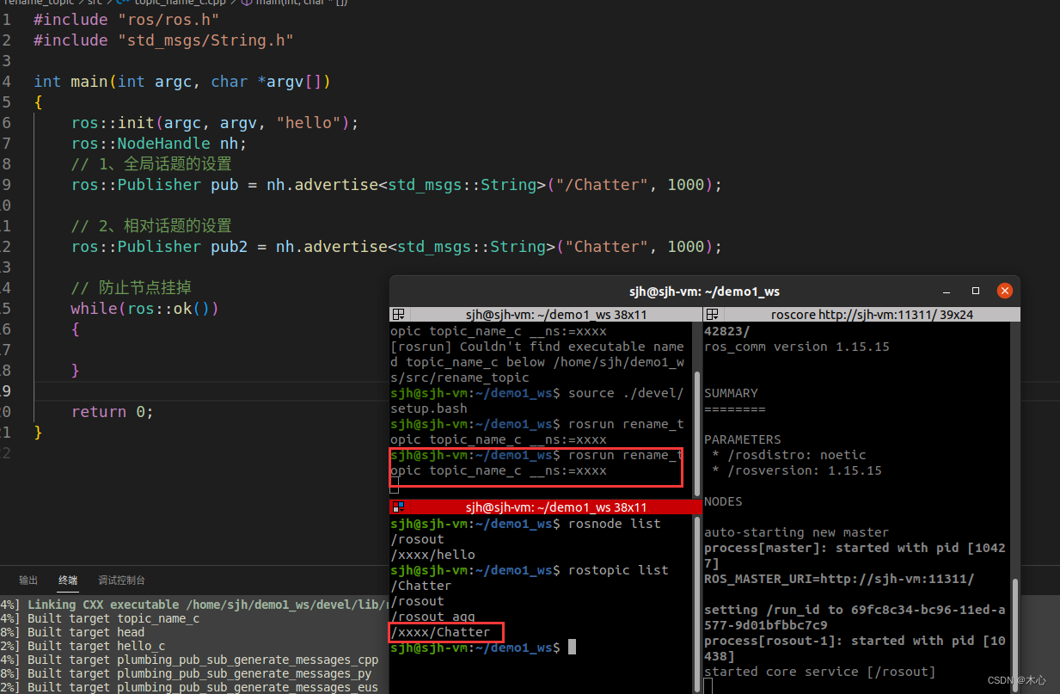Click the '#include "std_msgs/String.h"' line
Viewport: 1060px width, 694px height.
163,40
